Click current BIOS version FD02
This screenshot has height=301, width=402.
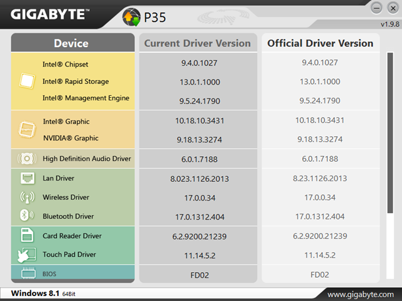click(x=200, y=275)
